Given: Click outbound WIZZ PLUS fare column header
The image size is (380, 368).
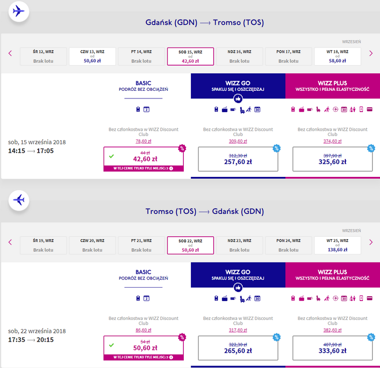Looking at the screenshot, I should (332, 86).
